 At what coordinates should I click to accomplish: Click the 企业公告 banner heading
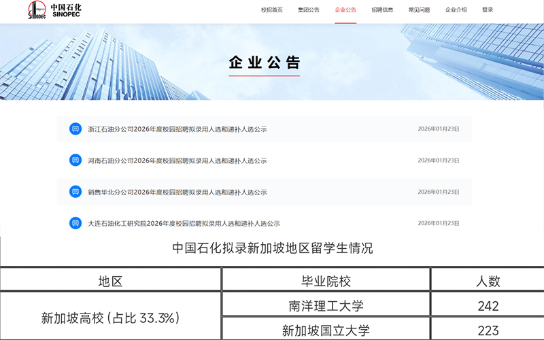coord(264,63)
